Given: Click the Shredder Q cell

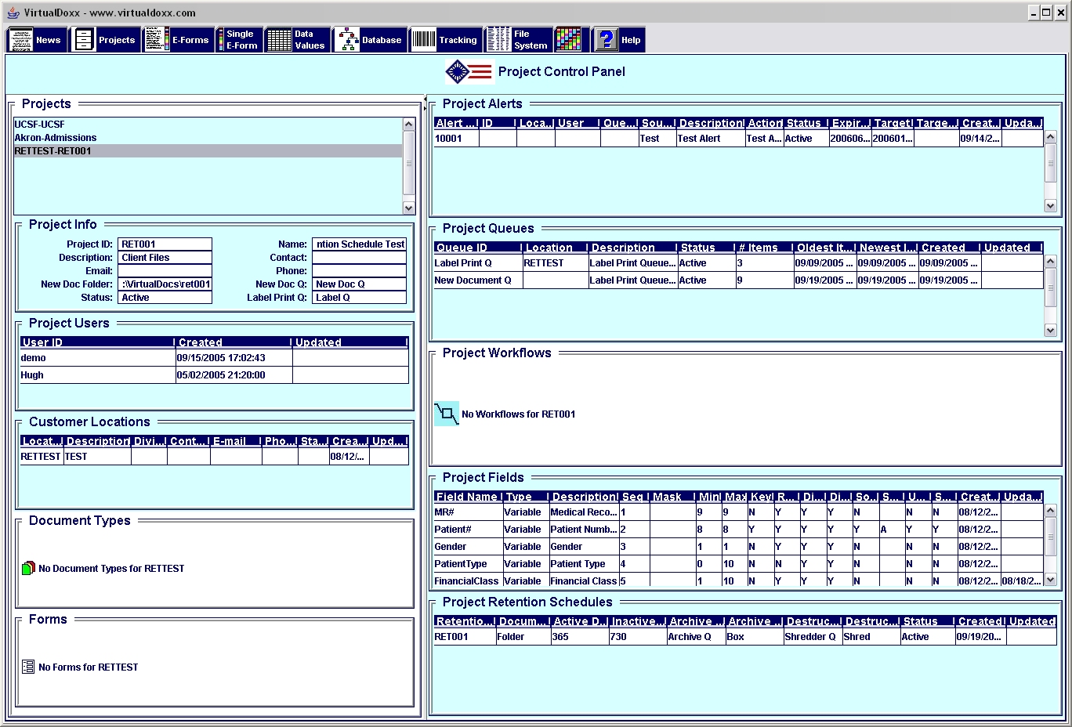Looking at the screenshot, I should 812,637.
